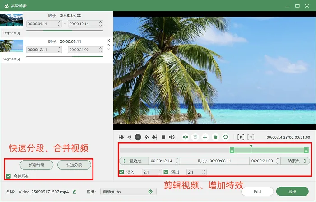Toggle the 合并所有 checkbox
Viewport: 316px width, 202px height.
pyautogui.click(x=8, y=176)
